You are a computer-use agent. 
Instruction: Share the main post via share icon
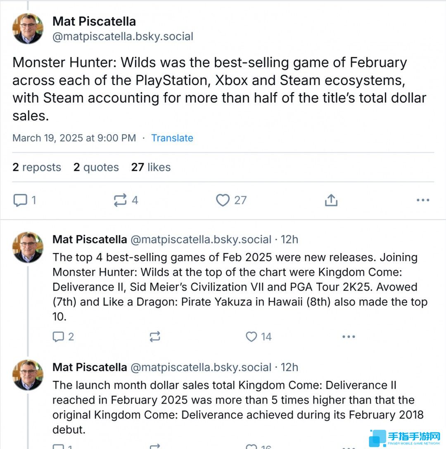(x=331, y=200)
